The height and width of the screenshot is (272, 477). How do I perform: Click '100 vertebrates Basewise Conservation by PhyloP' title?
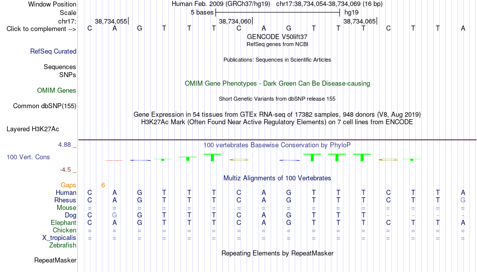tap(277, 145)
